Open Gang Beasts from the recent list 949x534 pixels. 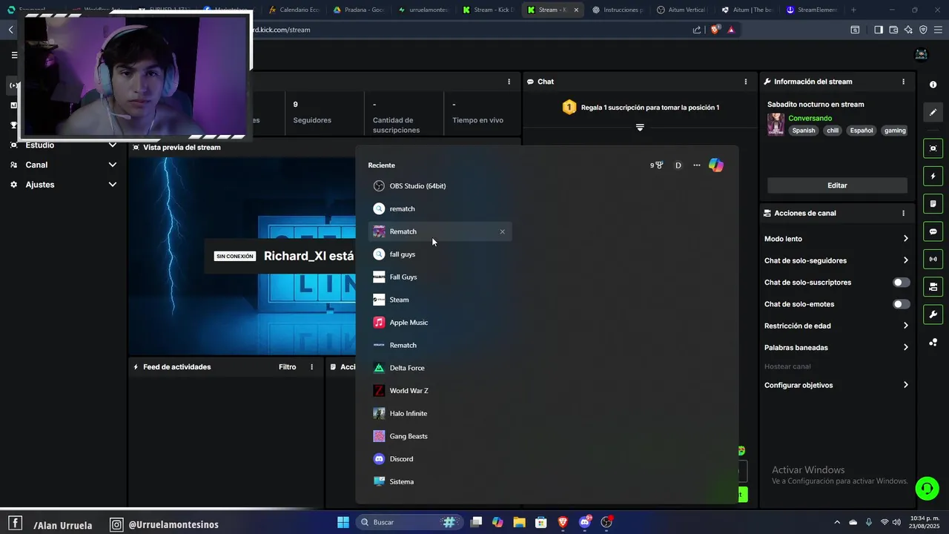[x=440, y=436]
